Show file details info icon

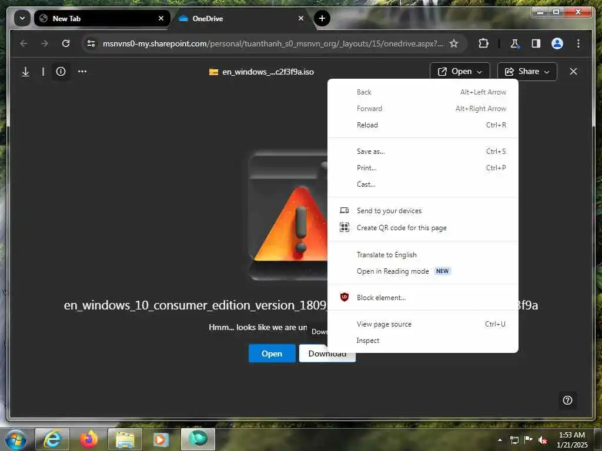pos(61,72)
